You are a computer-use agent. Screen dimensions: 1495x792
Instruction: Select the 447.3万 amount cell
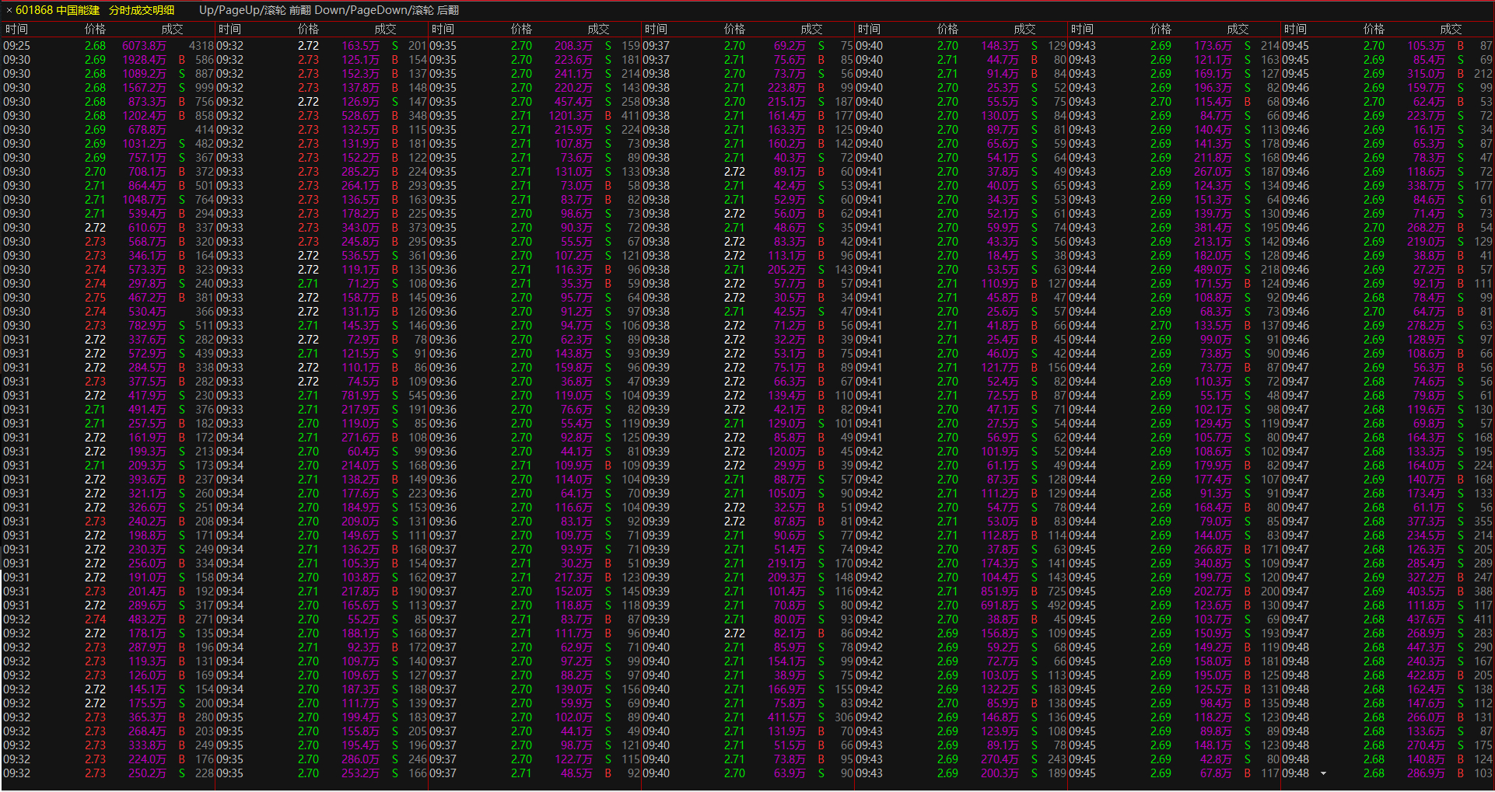(1426, 647)
